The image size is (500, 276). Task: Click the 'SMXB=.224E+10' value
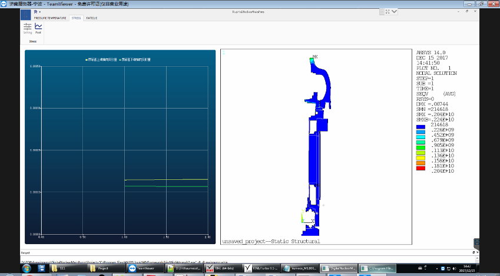435,120
